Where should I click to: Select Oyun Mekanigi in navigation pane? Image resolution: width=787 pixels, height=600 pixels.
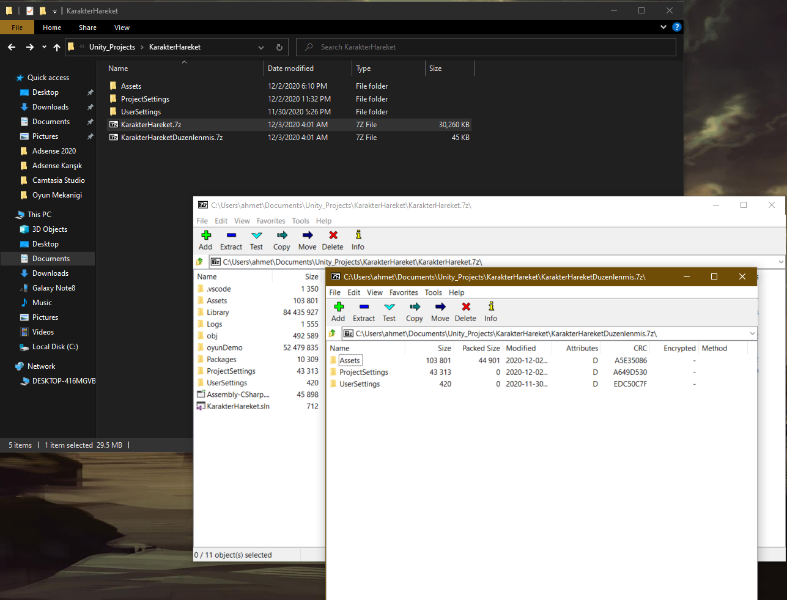pyautogui.click(x=57, y=195)
